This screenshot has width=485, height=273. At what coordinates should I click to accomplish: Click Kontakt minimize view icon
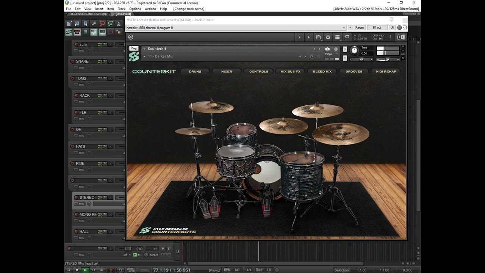(x=347, y=37)
